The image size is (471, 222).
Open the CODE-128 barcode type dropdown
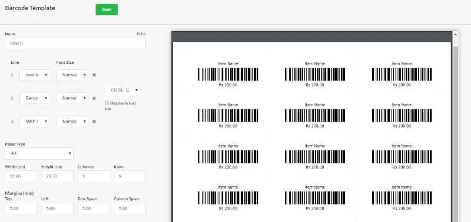(x=122, y=90)
